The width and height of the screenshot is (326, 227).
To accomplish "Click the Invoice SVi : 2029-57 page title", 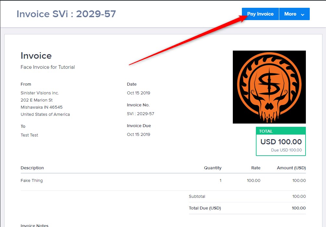I will pyautogui.click(x=66, y=14).
